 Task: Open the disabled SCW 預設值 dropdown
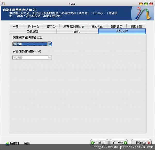point(32,57)
